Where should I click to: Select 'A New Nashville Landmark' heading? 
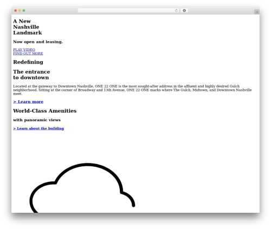[28, 27]
